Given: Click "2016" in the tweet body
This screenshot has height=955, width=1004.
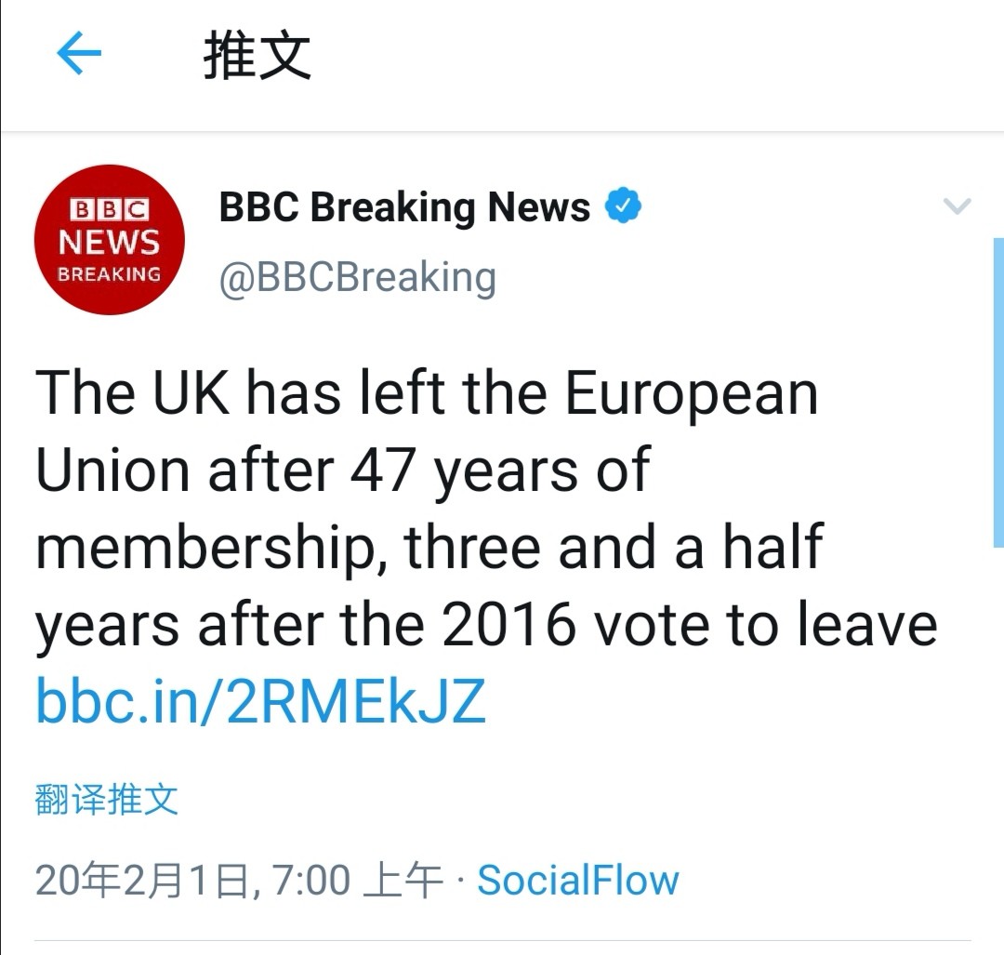Looking at the screenshot, I should pos(509,625).
